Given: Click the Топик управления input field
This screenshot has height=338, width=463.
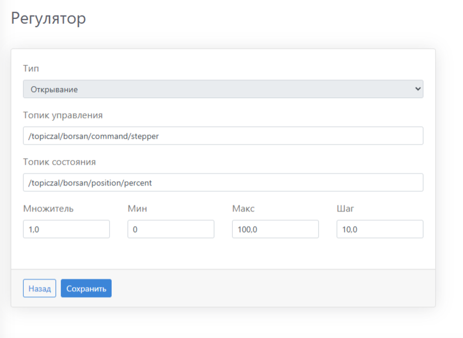Looking at the screenshot, I should (x=223, y=136).
